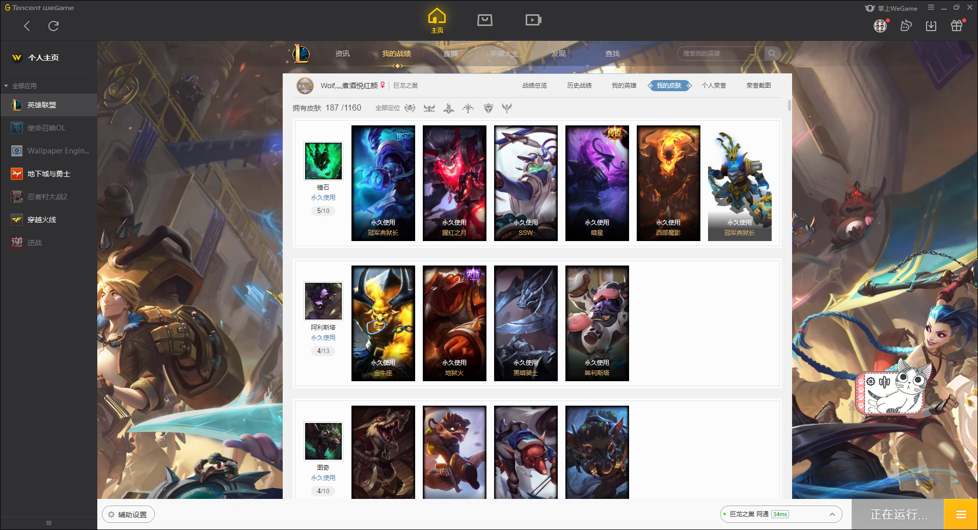978x530 pixels.
Task: Select the 地狱火 skin card
Action: [x=454, y=323]
